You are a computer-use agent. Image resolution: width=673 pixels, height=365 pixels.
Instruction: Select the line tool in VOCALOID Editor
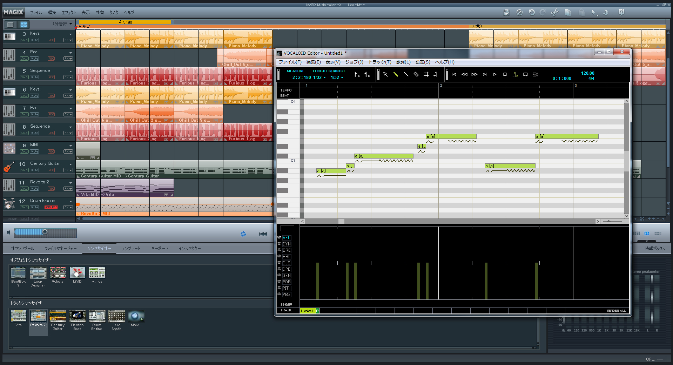406,74
